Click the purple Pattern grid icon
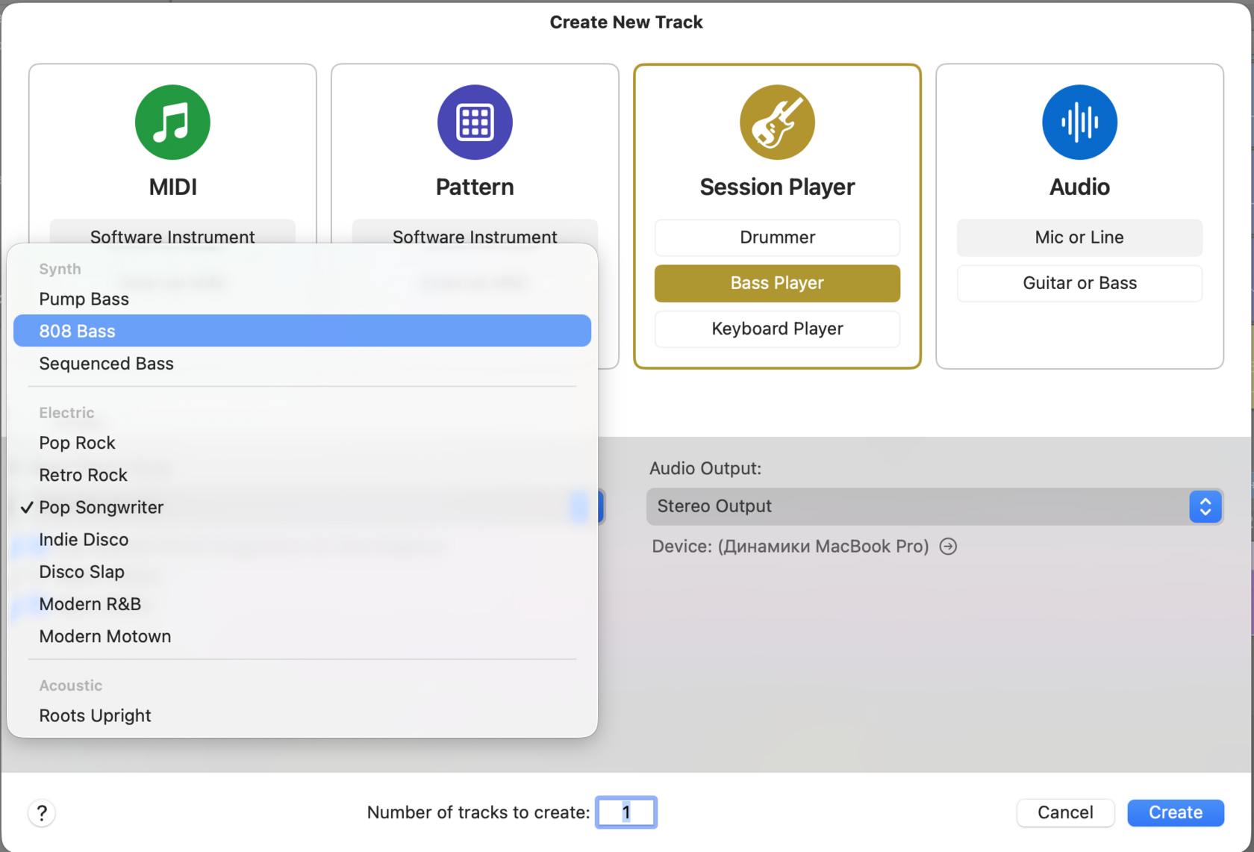The height and width of the screenshot is (852, 1254). (x=475, y=122)
